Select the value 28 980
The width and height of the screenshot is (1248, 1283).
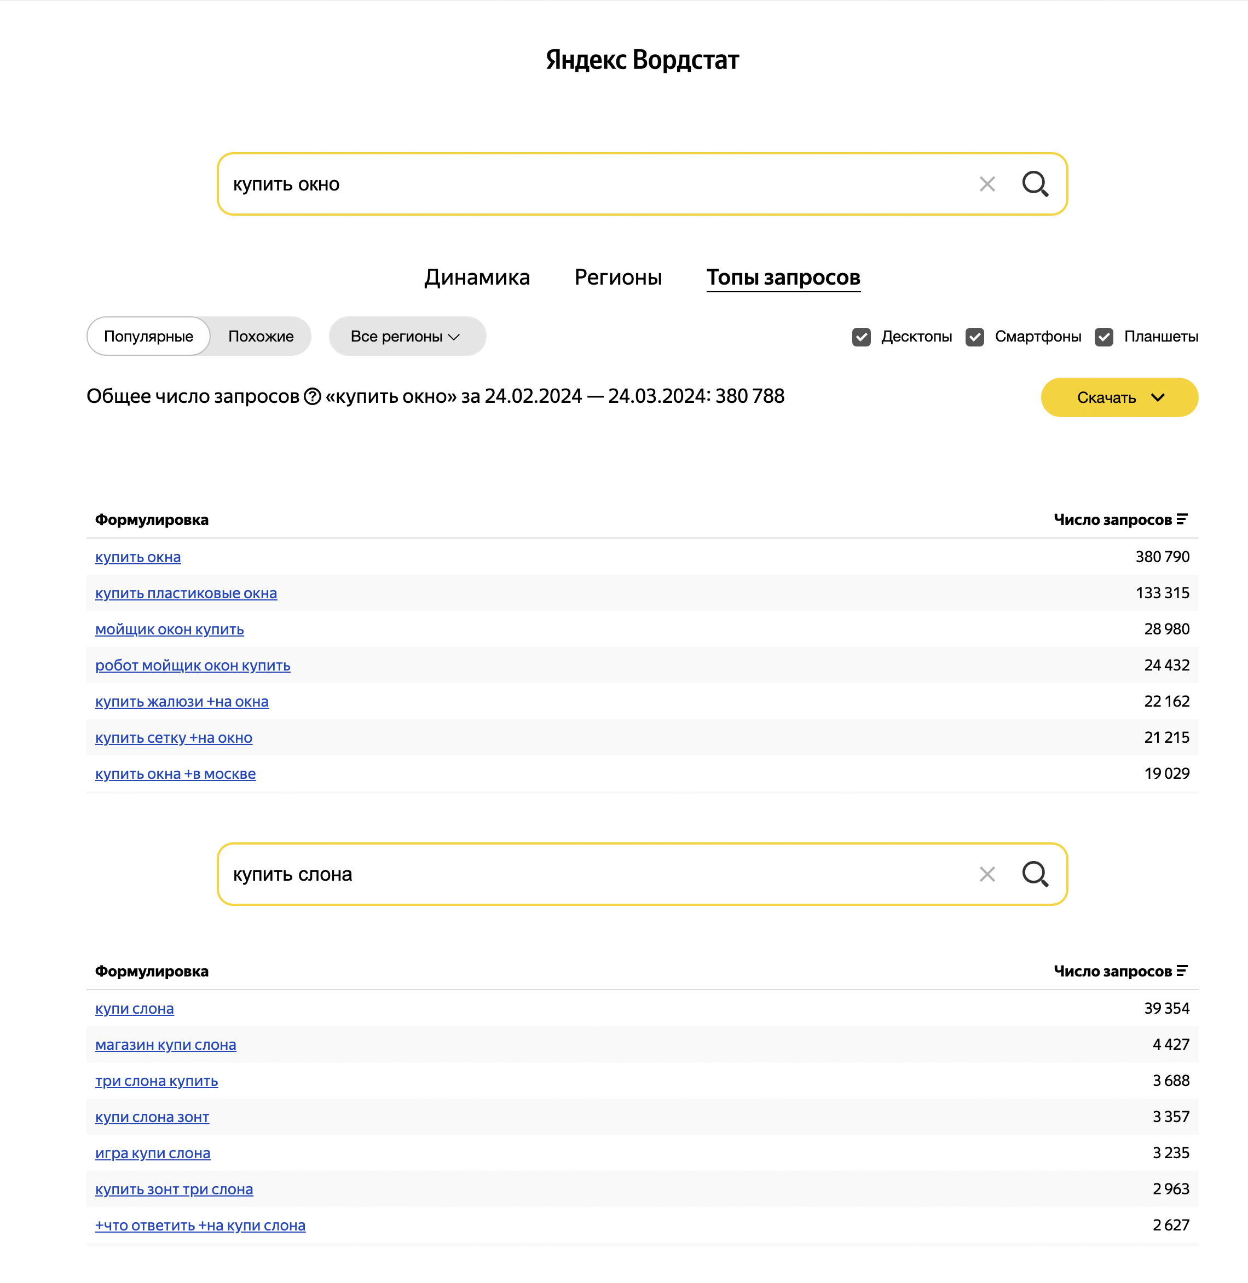click(x=1167, y=629)
